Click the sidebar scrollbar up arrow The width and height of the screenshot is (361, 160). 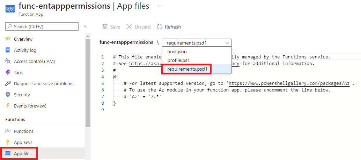tap(88, 37)
